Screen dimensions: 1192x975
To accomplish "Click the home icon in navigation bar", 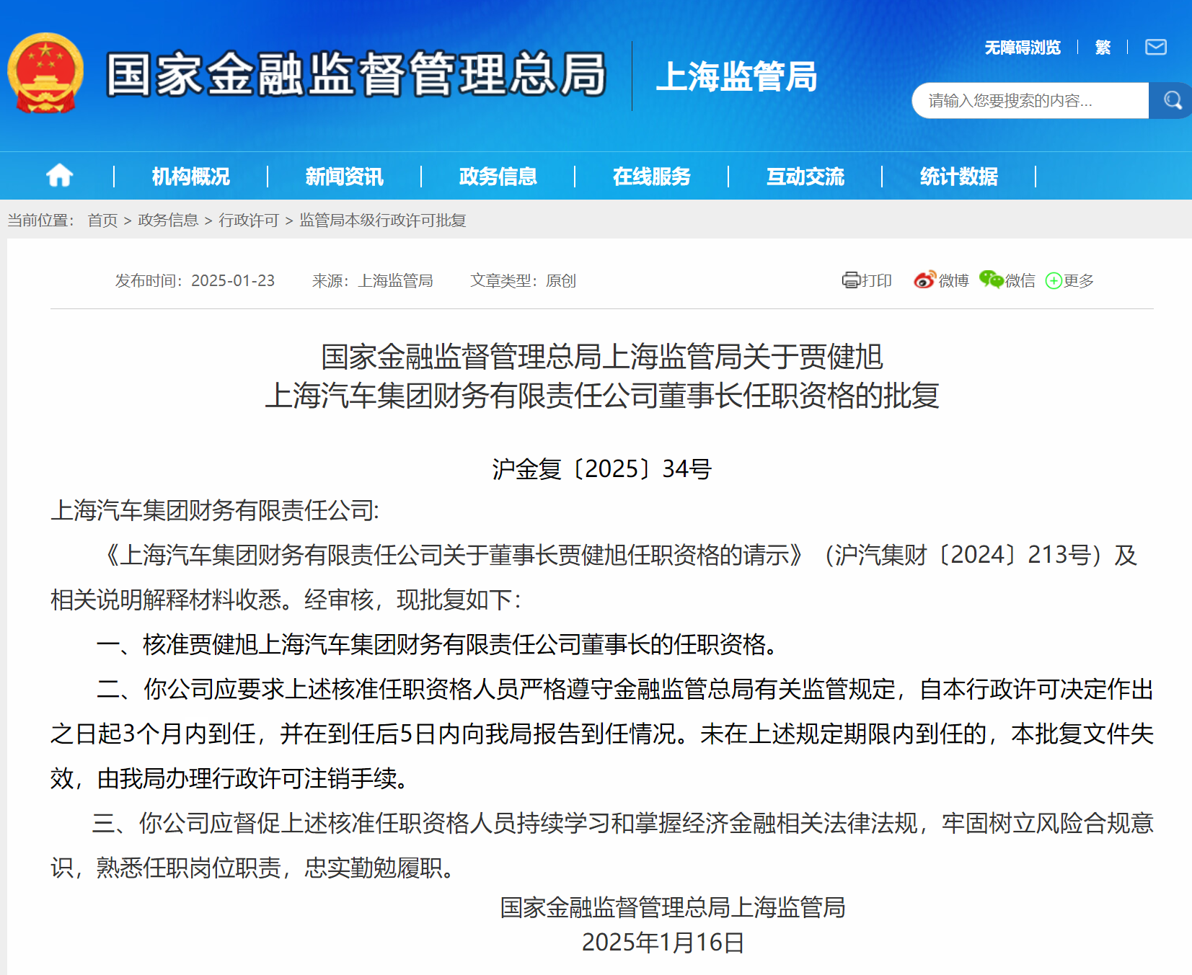I will pyautogui.click(x=59, y=176).
